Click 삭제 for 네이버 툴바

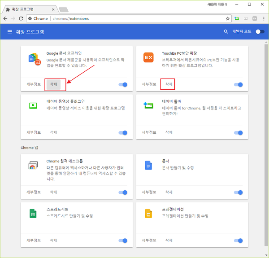click(169, 132)
